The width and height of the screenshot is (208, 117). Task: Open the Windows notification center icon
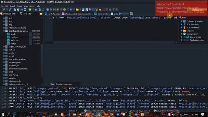[x=202, y=114]
